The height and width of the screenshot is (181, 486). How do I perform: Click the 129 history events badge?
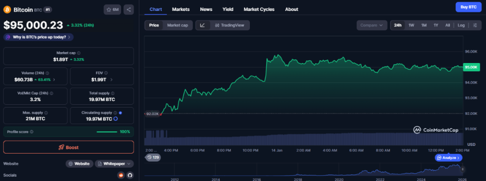pos(153,157)
